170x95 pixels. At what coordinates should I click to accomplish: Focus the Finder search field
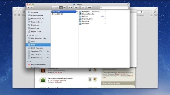click(x=114, y=8)
